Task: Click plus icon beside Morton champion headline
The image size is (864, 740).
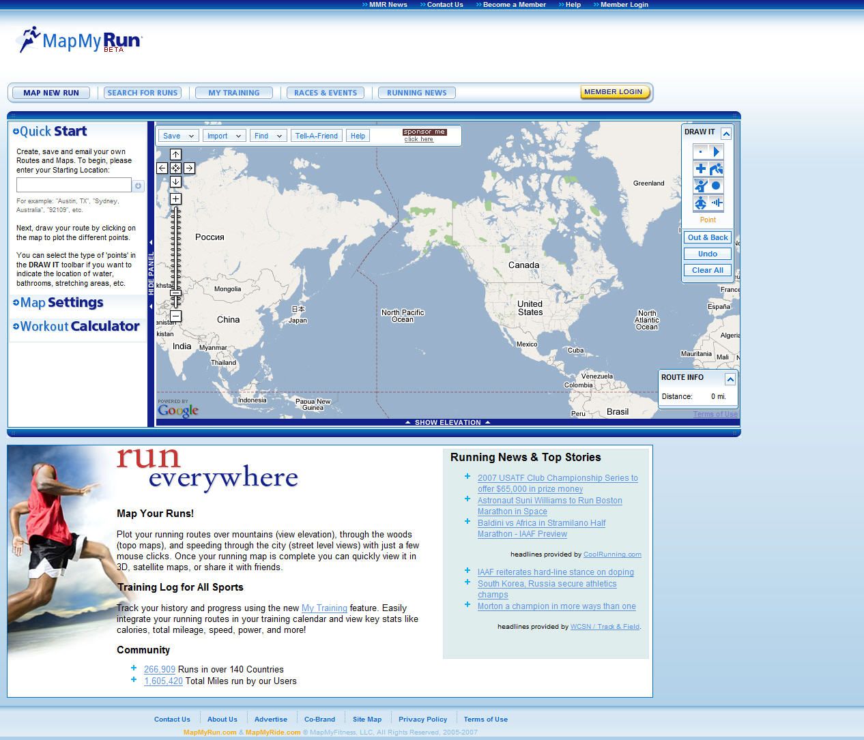Action: coord(467,605)
